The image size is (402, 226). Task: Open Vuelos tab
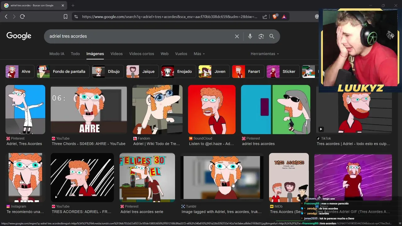click(x=181, y=54)
